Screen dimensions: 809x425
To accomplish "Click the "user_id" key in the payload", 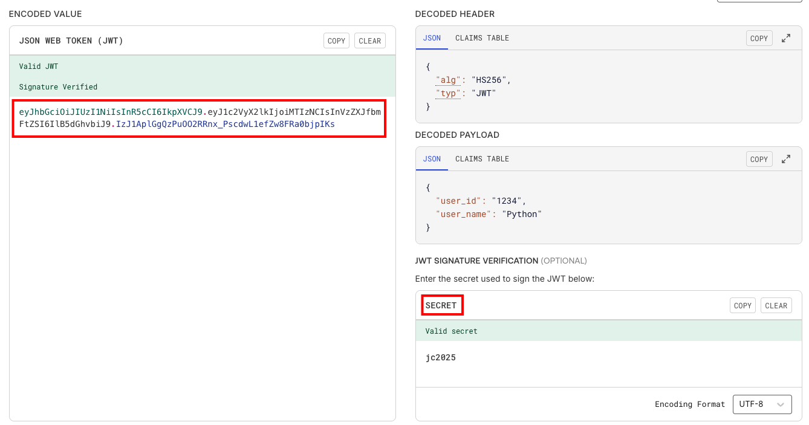I will point(458,201).
